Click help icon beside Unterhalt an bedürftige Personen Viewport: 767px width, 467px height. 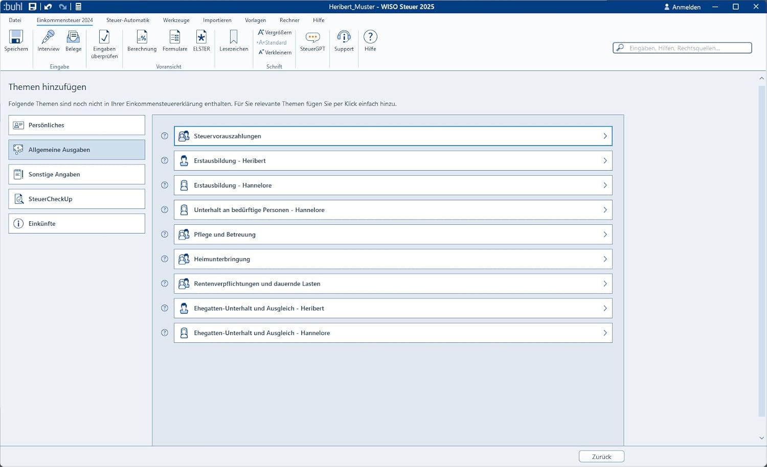[165, 209]
